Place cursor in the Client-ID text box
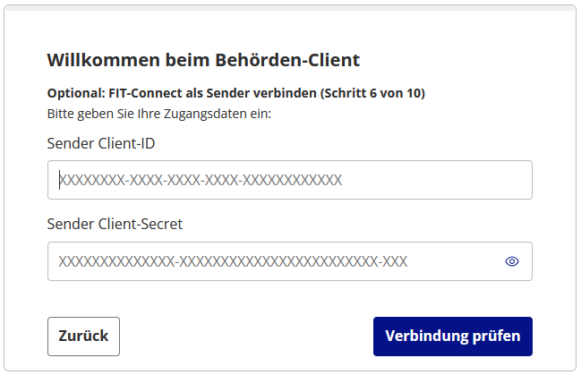581x375 pixels. pos(289,180)
